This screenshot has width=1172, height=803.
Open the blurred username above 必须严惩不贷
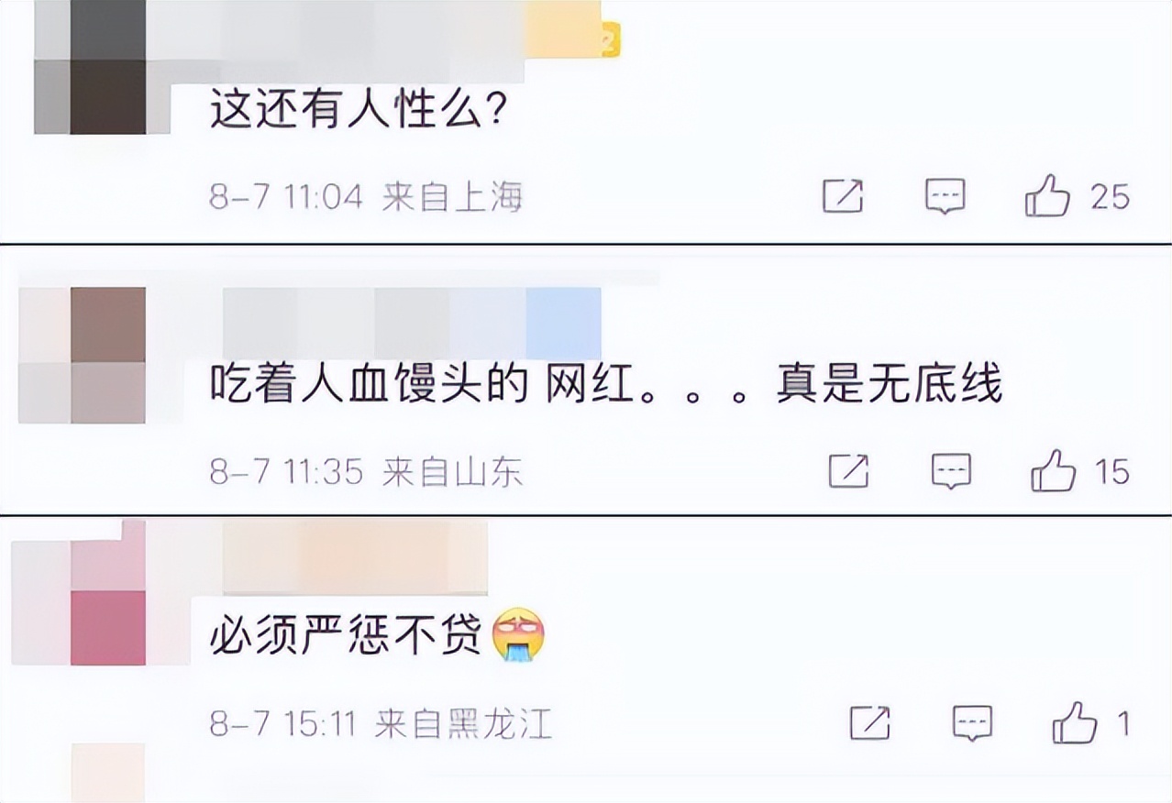point(355,557)
